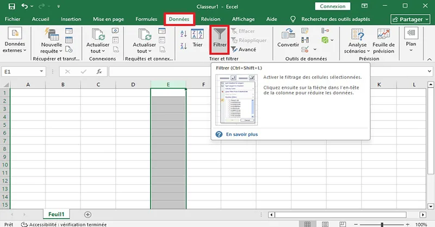Switch to the Insertion tab
This screenshot has width=435, height=227.
(x=71, y=19)
